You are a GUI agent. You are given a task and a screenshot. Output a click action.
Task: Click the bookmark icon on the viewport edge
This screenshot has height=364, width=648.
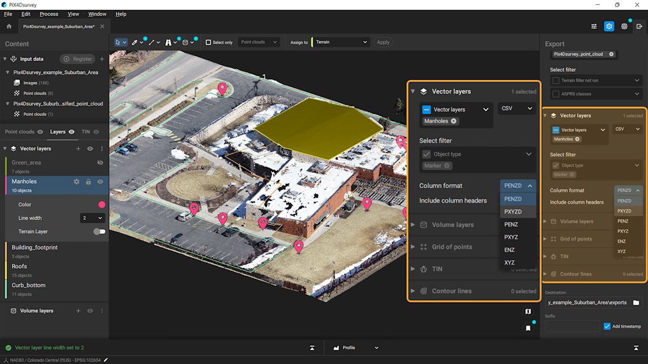click(x=528, y=328)
